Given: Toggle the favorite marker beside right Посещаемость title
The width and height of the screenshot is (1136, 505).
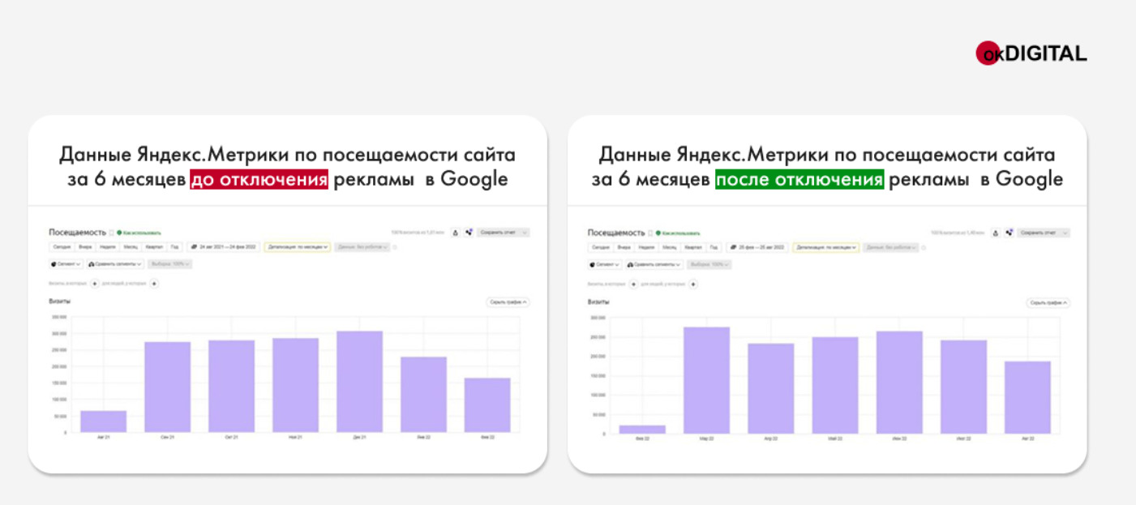Looking at the screenshot, I should click(x=649, y=233).
